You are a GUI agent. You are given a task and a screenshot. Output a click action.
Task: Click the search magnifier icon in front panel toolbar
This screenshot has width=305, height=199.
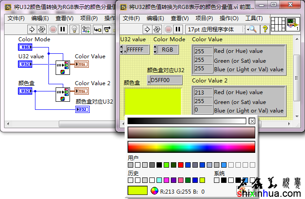click(253, 29)
